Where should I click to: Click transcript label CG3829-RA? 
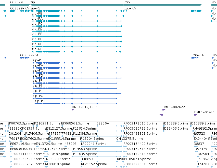click(20, 8)
